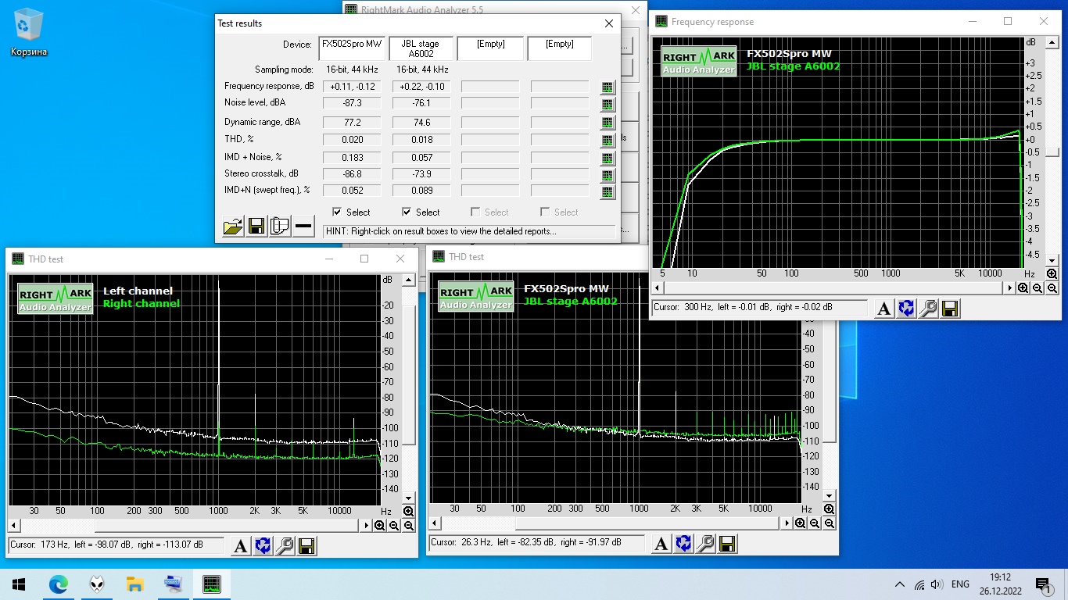Click the floppy save icon in Test results

[x=256, y=227]
